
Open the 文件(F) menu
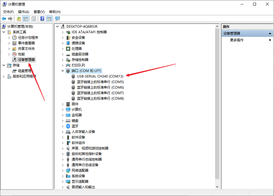click(8, 12)
